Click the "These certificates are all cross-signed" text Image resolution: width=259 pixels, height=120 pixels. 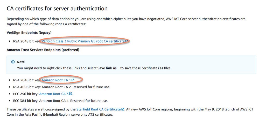click(x=39, y=109)
